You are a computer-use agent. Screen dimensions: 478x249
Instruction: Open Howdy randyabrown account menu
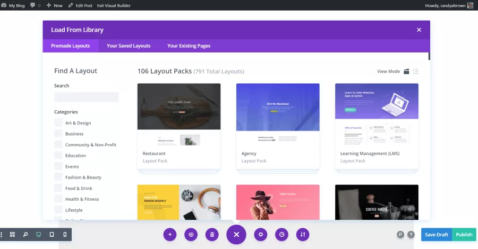coord(449,5)
